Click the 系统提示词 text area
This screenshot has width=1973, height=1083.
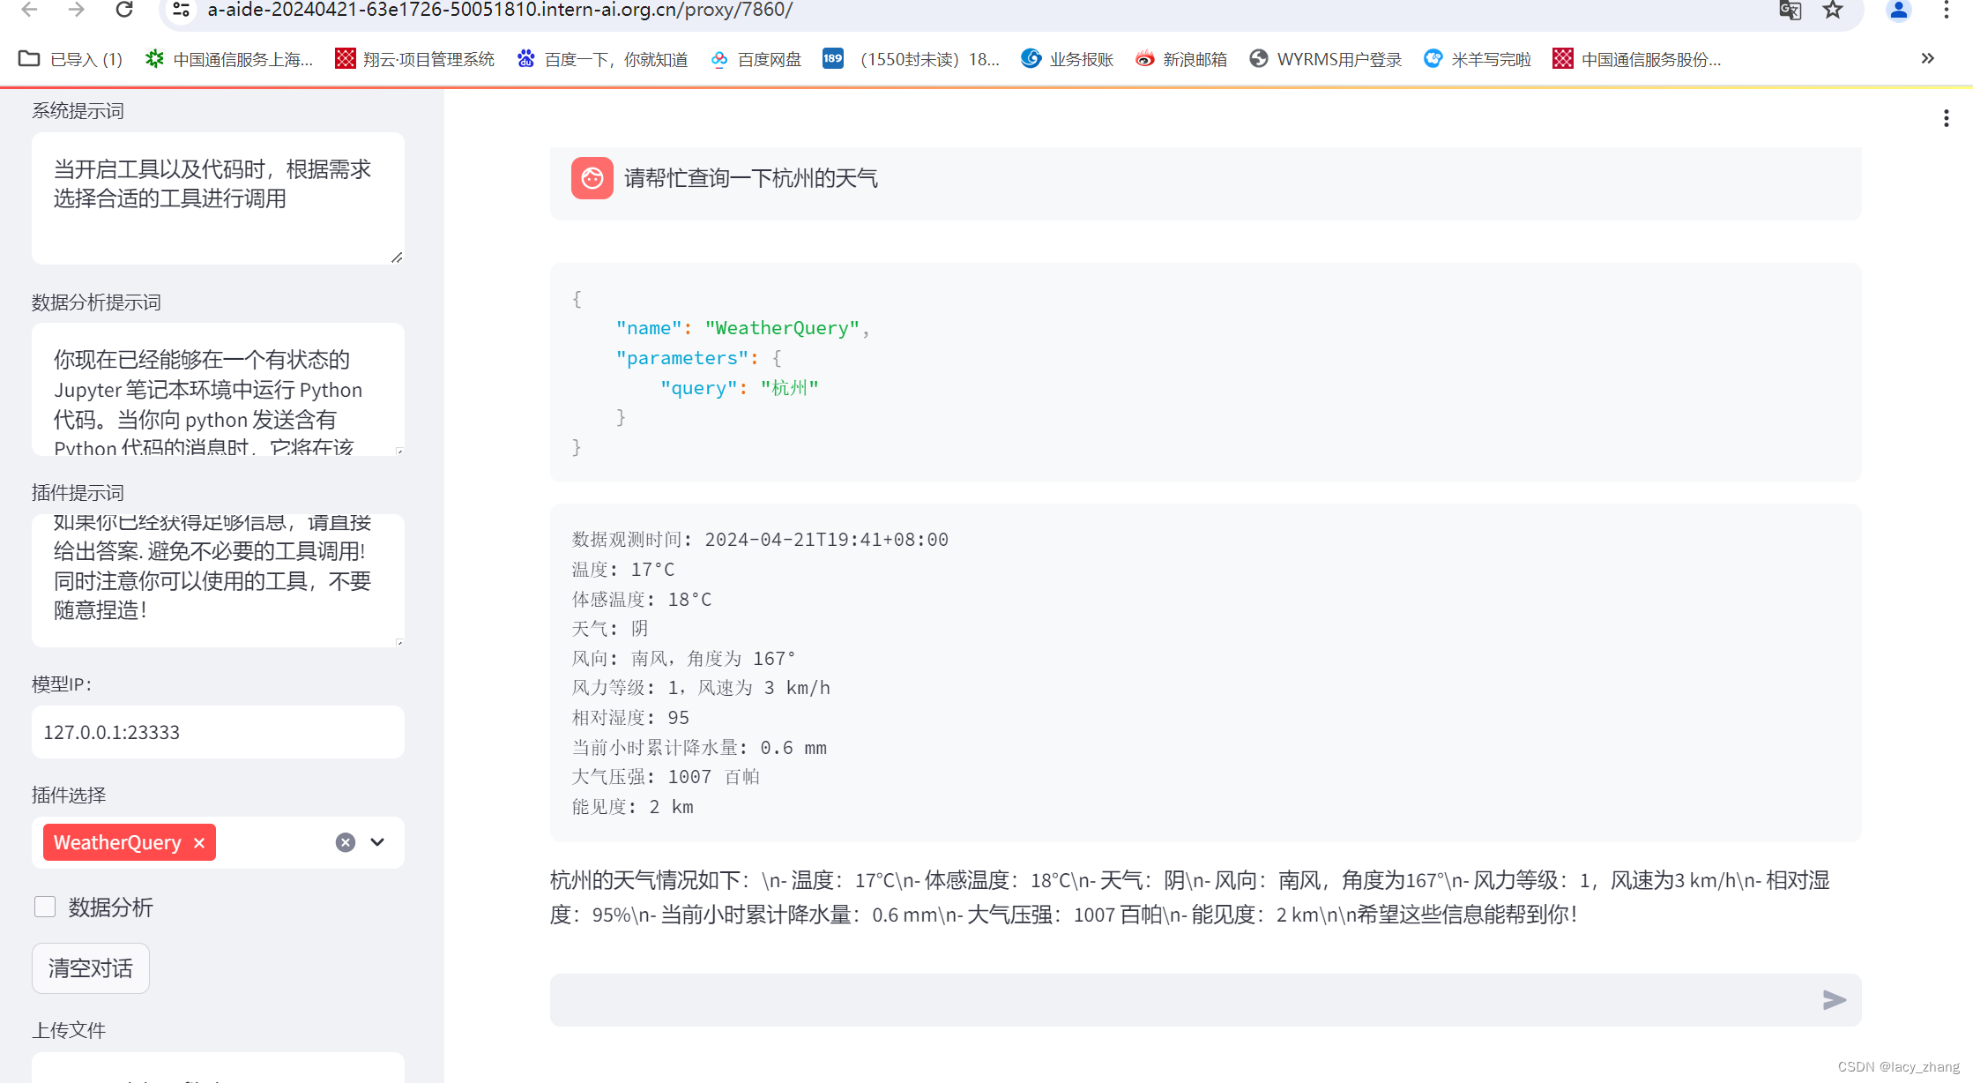click(218, 198)
